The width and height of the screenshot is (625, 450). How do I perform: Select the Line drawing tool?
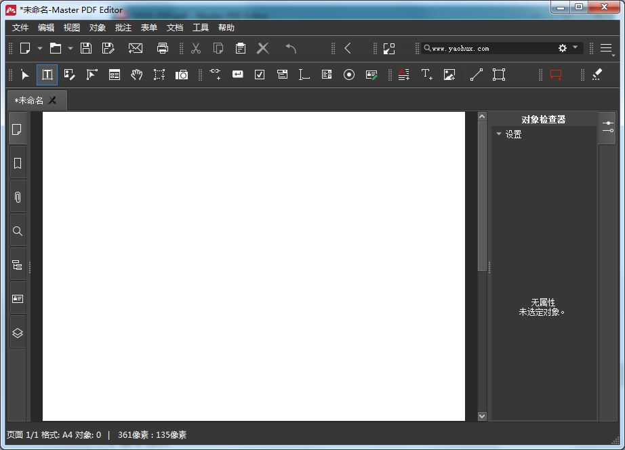(x=477, y=75)
